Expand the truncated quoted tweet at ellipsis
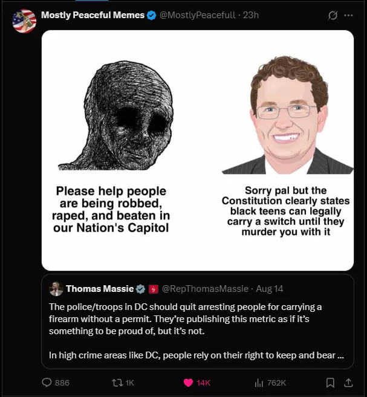This screenshot has height=397, width=367. pyautogui.click(x=340, y=355)
